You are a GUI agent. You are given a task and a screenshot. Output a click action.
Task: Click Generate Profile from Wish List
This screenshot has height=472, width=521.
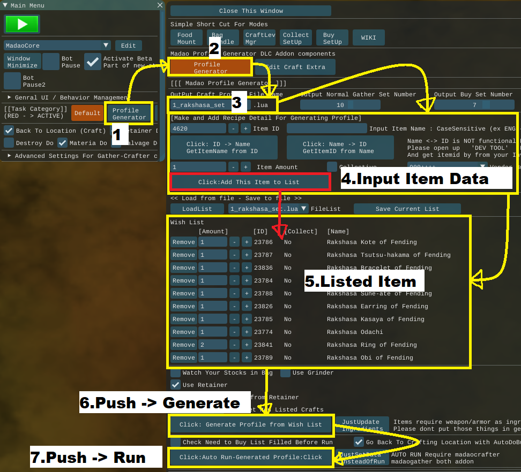pos(251,424)
